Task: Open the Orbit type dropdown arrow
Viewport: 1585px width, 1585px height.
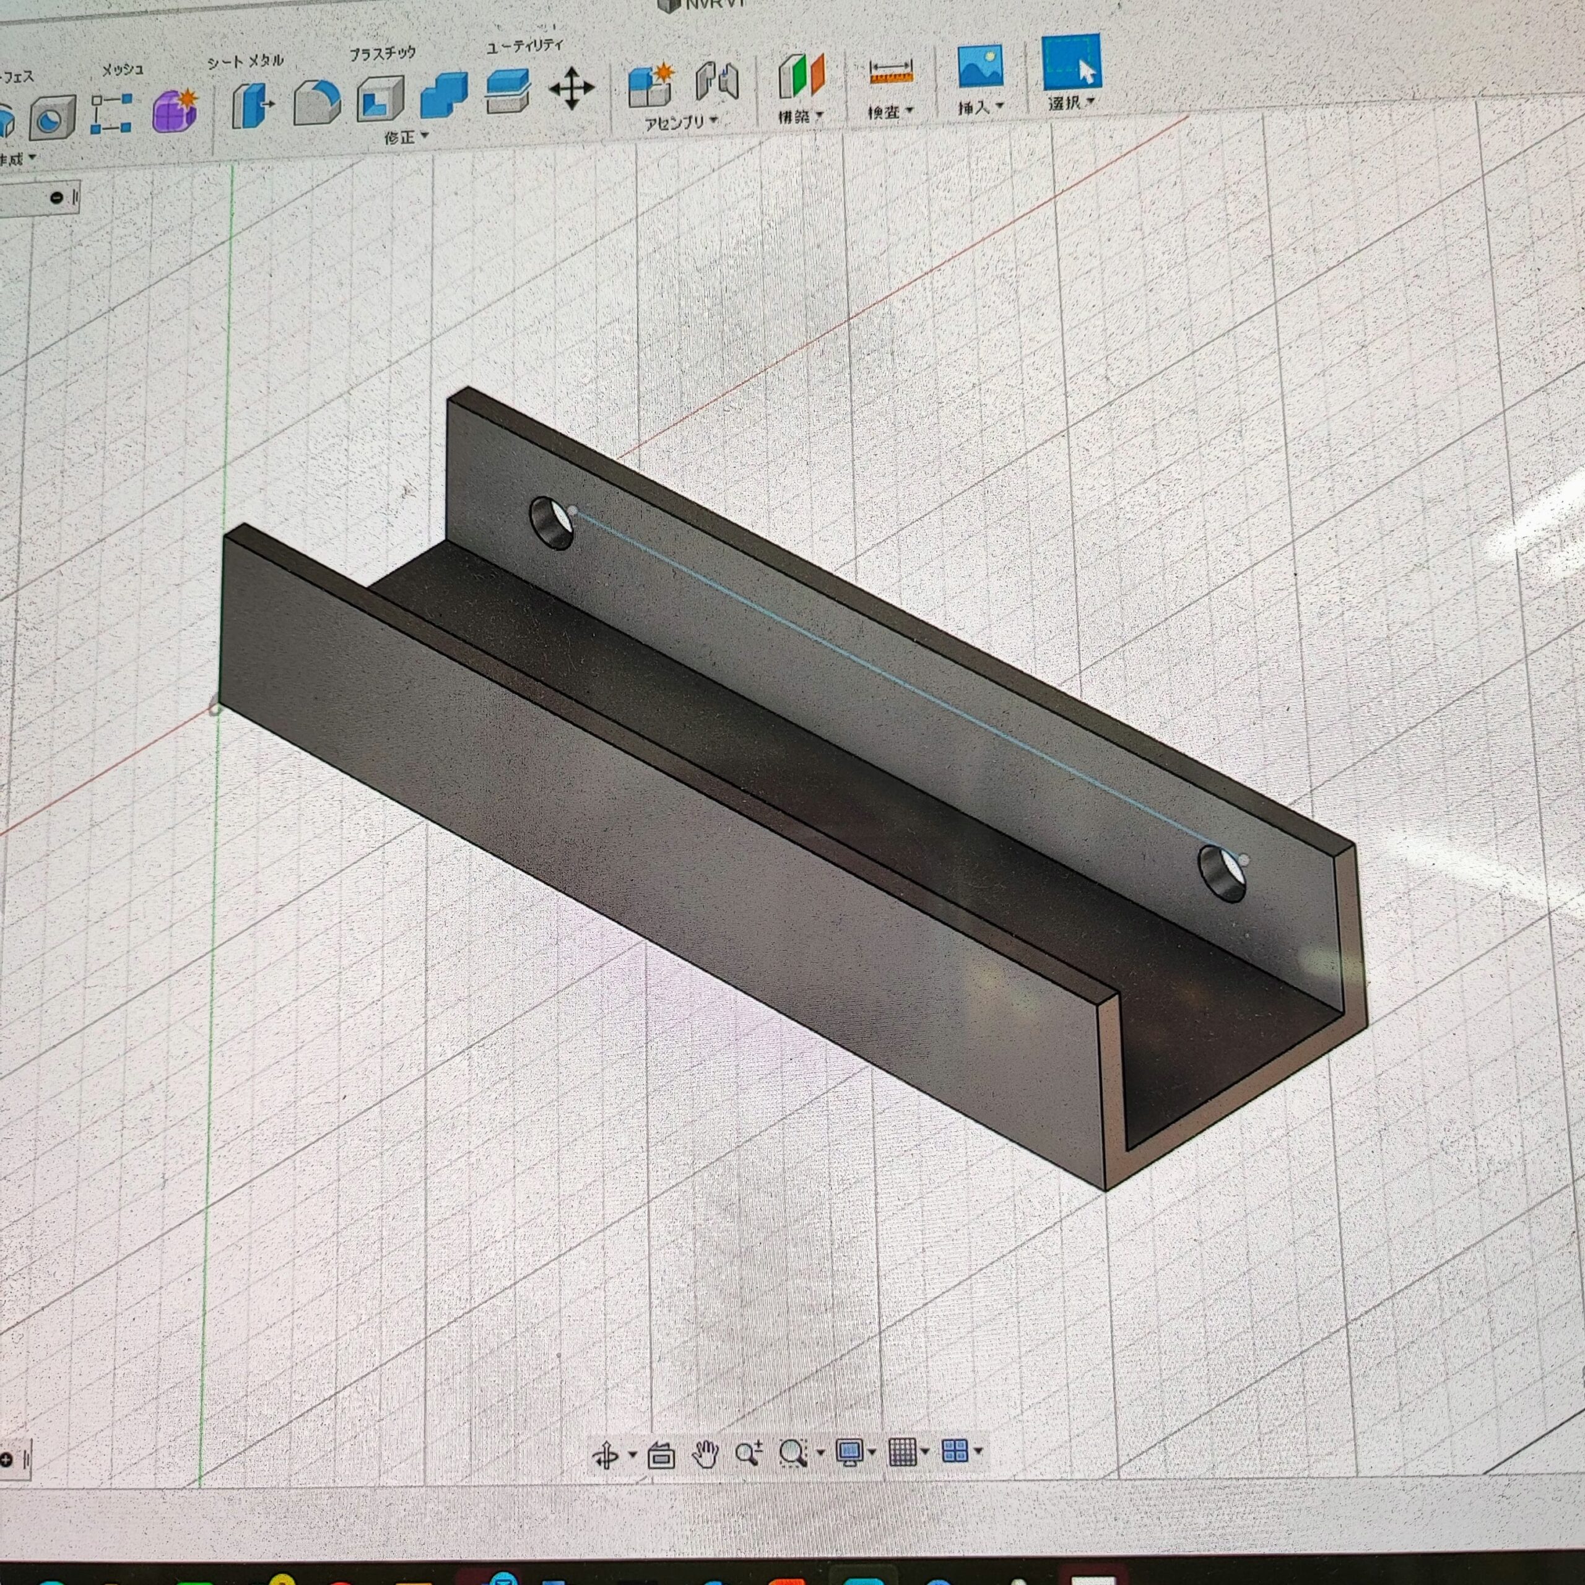Action: 632,1456
